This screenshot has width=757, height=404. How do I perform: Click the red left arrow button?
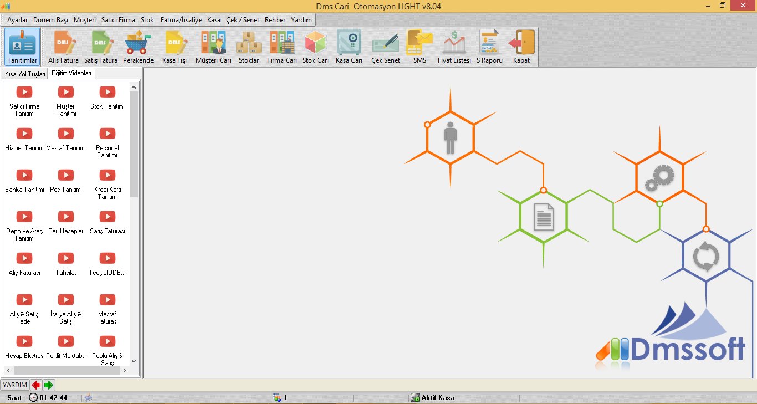(37, 385)
